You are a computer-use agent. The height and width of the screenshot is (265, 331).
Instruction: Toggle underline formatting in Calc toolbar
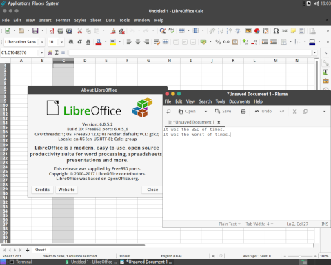pos(88,42)
